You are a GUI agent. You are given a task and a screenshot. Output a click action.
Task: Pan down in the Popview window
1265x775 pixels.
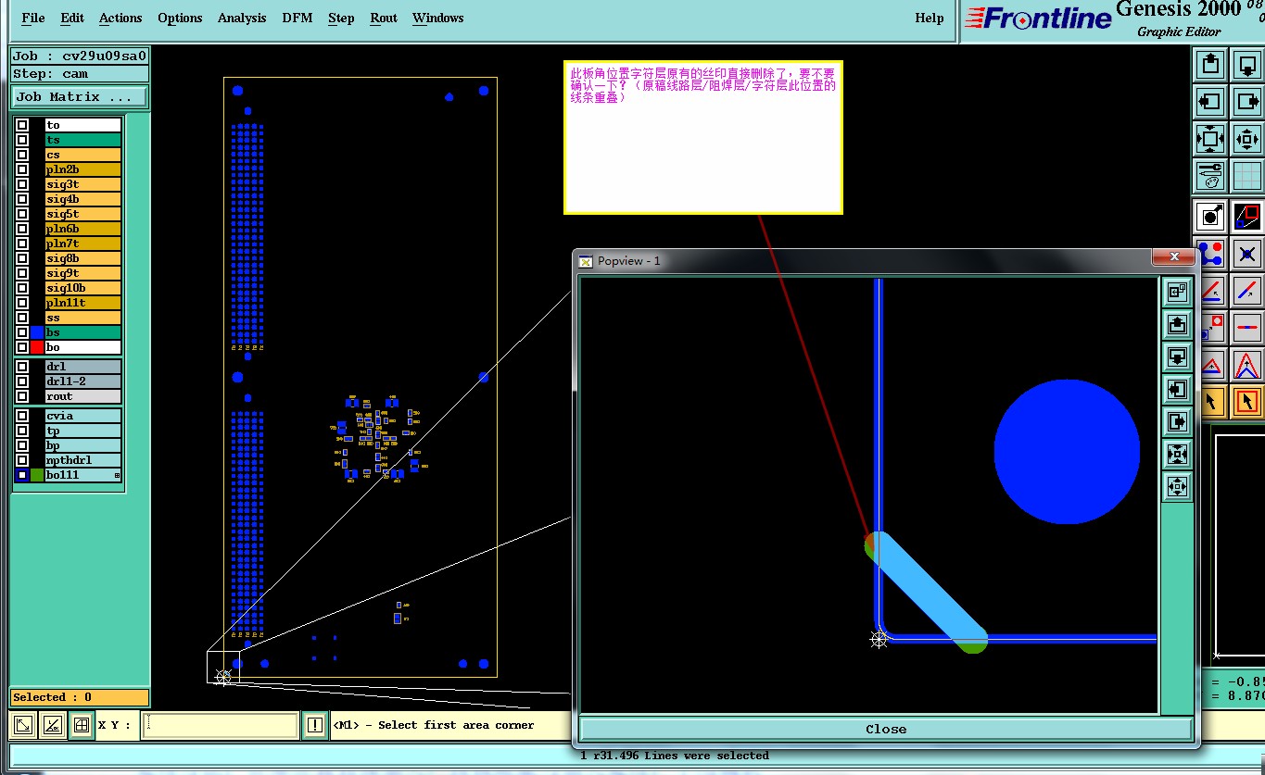click(1177, 357)
